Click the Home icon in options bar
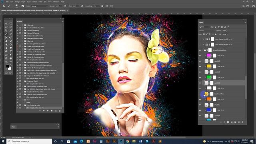256x144 pixels. [x=4, y=6]
